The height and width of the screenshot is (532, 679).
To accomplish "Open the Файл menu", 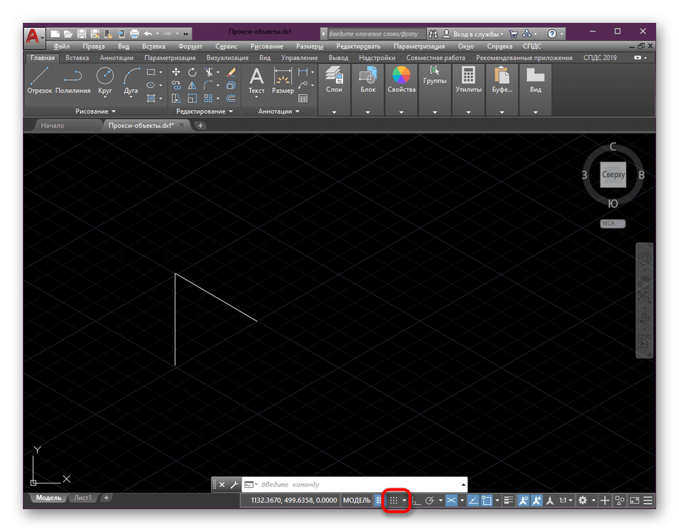I will coord(61,46).
